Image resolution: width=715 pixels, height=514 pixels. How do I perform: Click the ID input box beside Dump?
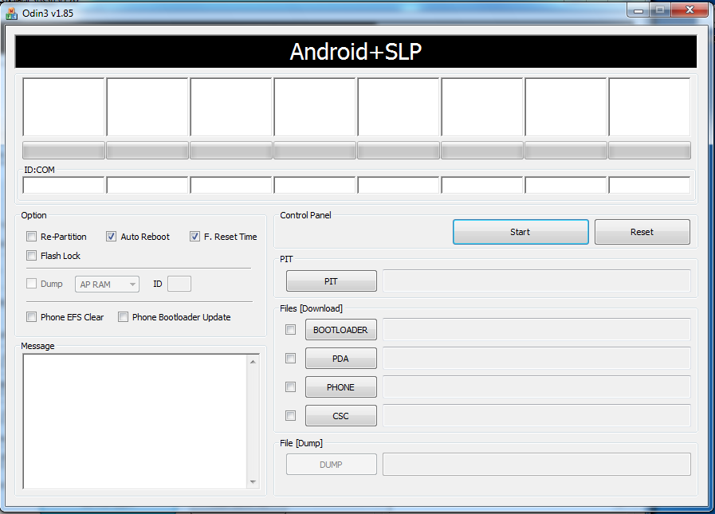pyautogui.click(x=179, y=284)
